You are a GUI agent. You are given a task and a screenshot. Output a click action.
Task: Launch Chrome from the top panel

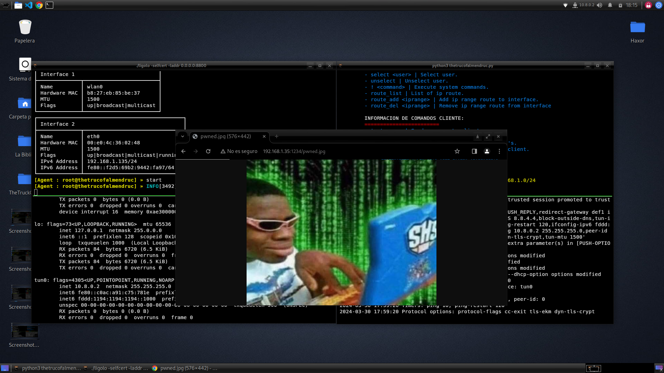(x=39, y=5)
